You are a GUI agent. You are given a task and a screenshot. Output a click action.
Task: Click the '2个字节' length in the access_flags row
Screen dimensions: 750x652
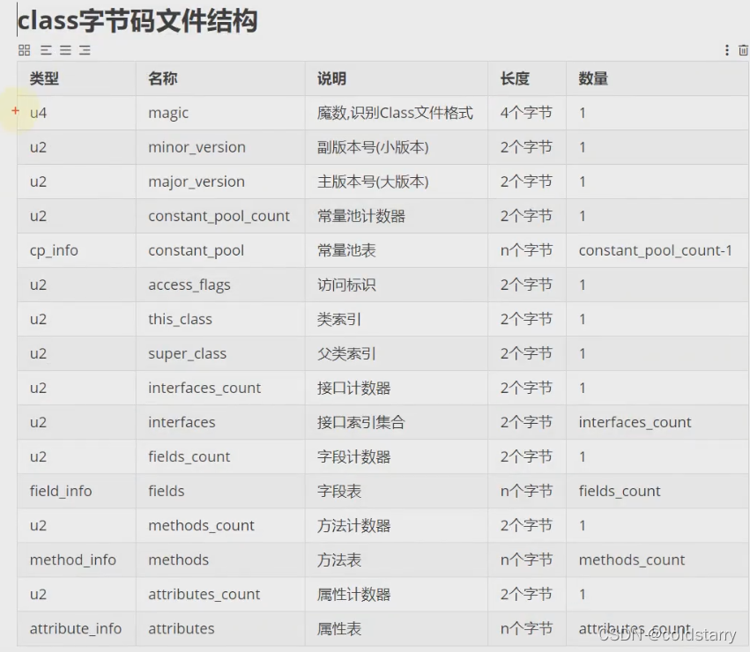tap(526, 285)
